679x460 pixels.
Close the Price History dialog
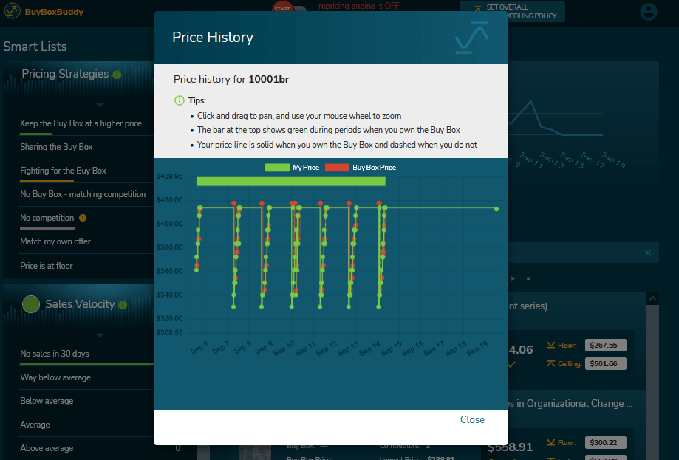472,419
